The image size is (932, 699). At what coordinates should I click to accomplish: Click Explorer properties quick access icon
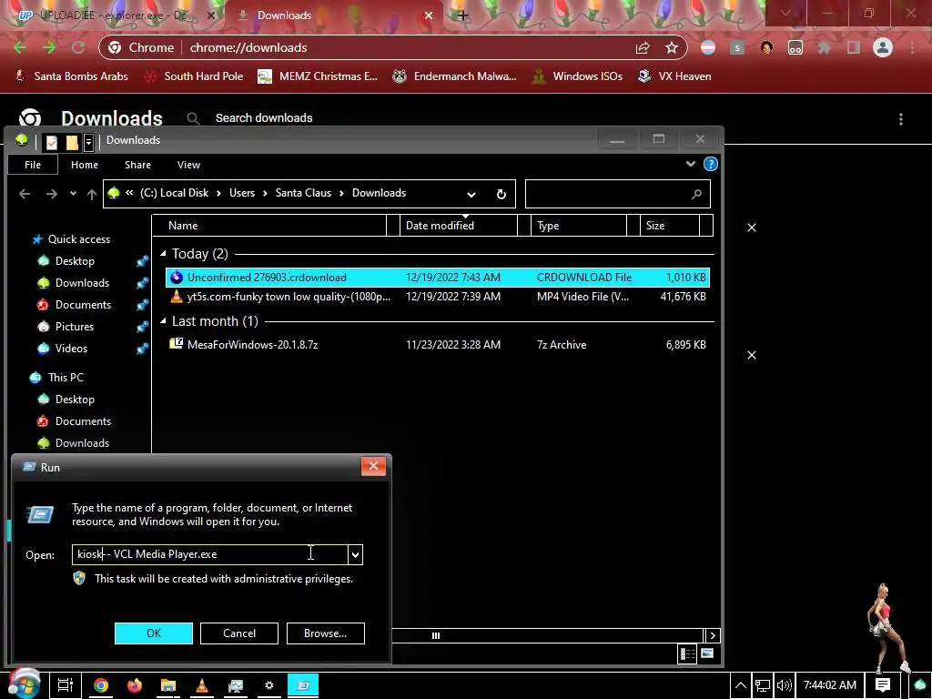(52, 142)
